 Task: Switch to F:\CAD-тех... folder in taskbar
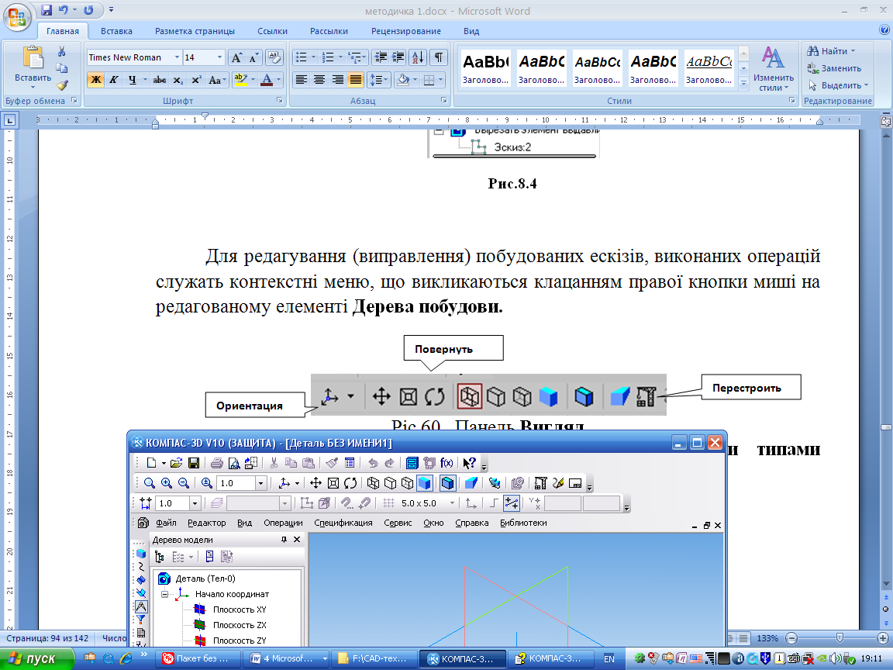pos(373,658)
